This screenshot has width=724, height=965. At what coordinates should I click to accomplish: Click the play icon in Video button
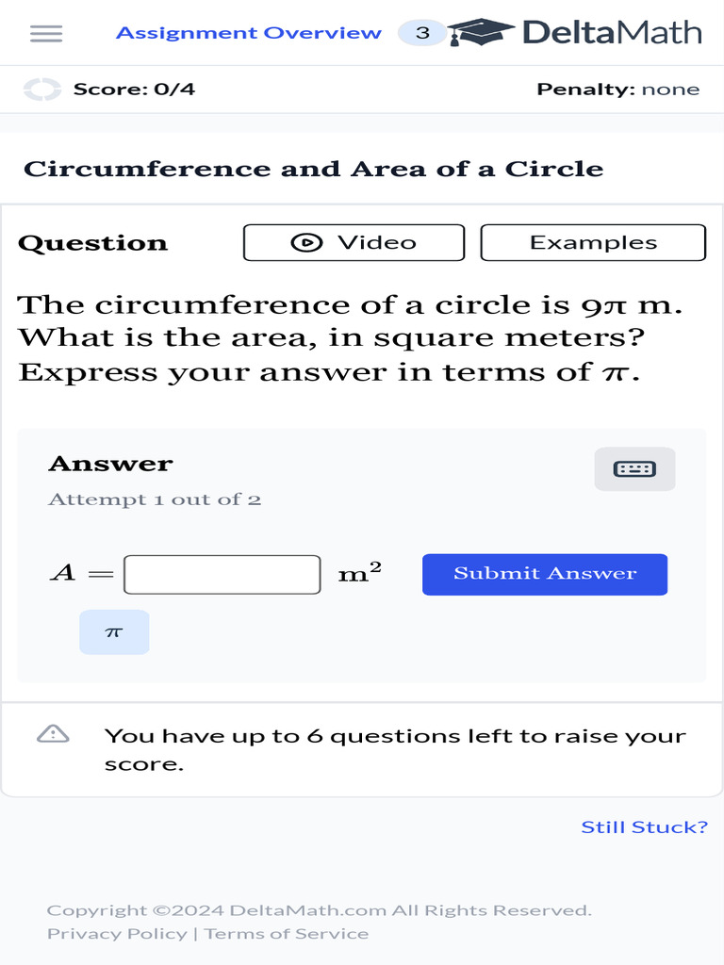tap(306, 242)
